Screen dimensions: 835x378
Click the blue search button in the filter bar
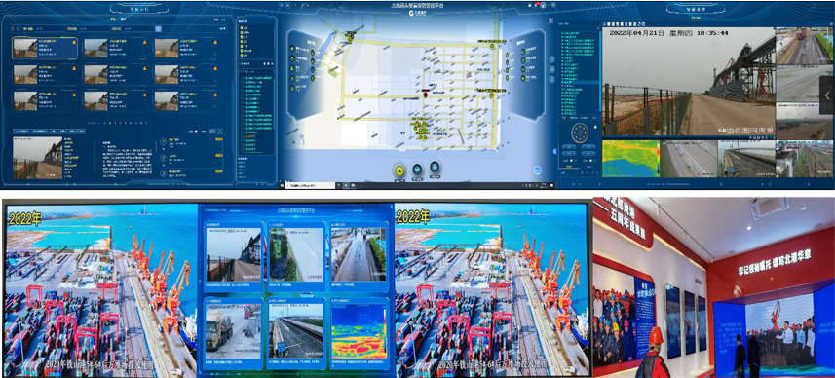click(158, 29)
